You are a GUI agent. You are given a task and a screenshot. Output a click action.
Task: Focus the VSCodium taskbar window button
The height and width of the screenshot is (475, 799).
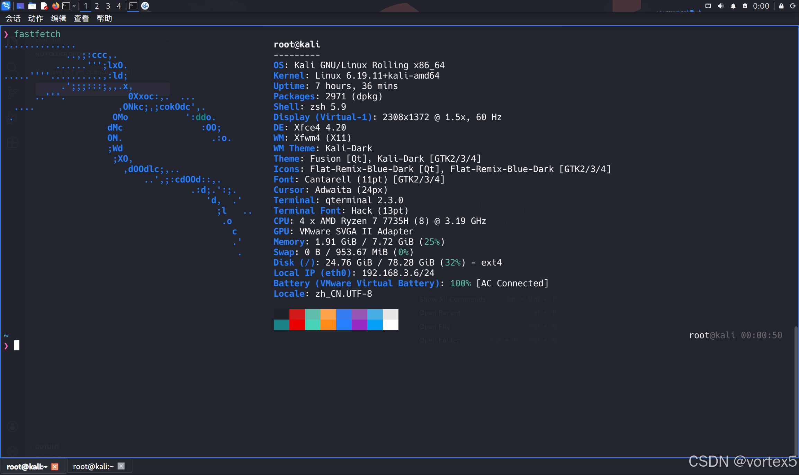click(145, 6)
